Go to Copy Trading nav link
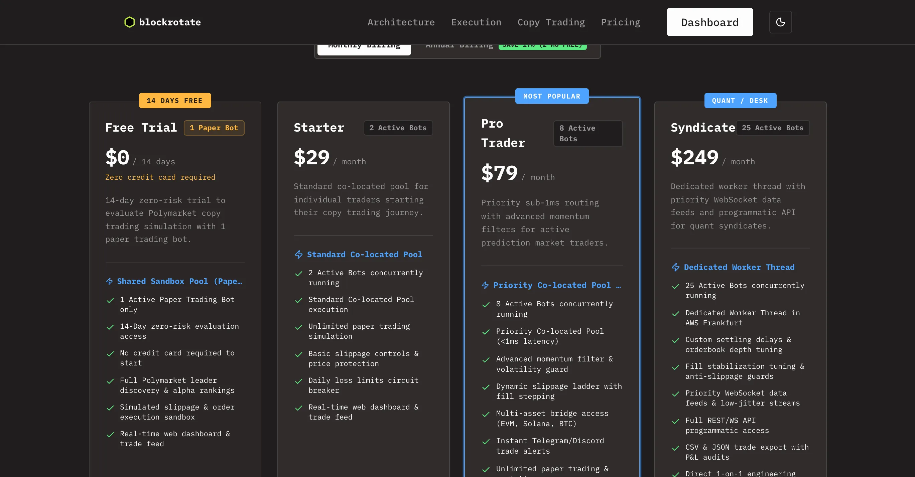The height and width of the screenshot is (477, 915). point(551,22)
